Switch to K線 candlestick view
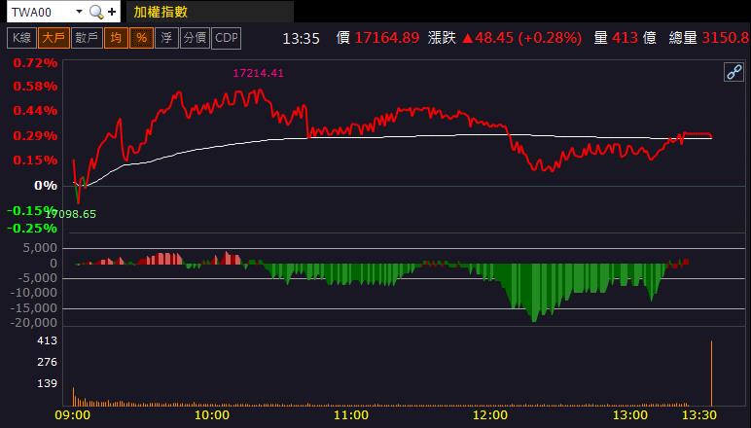This screenshot has height=428, width=751. (21, 38)
